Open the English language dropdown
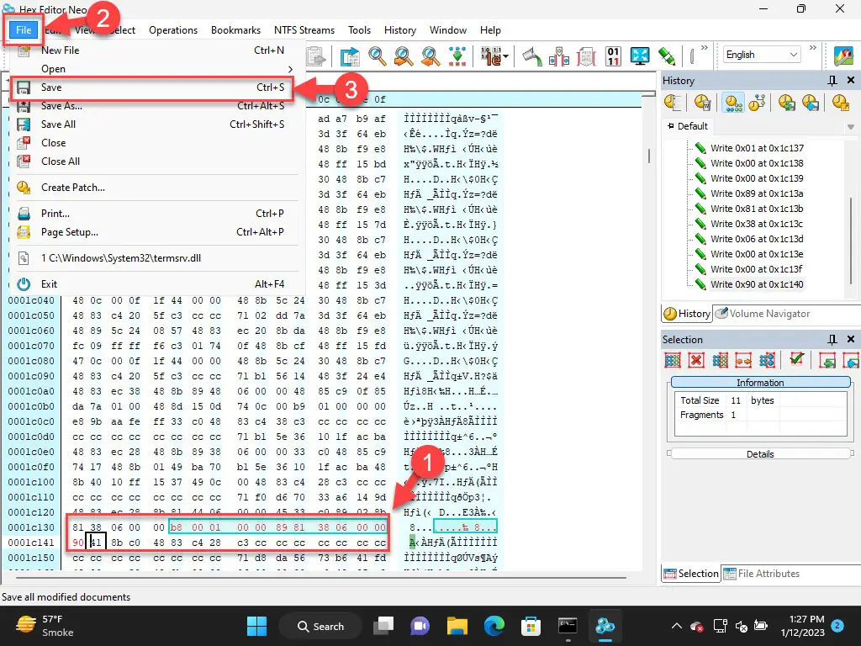This screenshot has width=861, height=646. (762, 55)
